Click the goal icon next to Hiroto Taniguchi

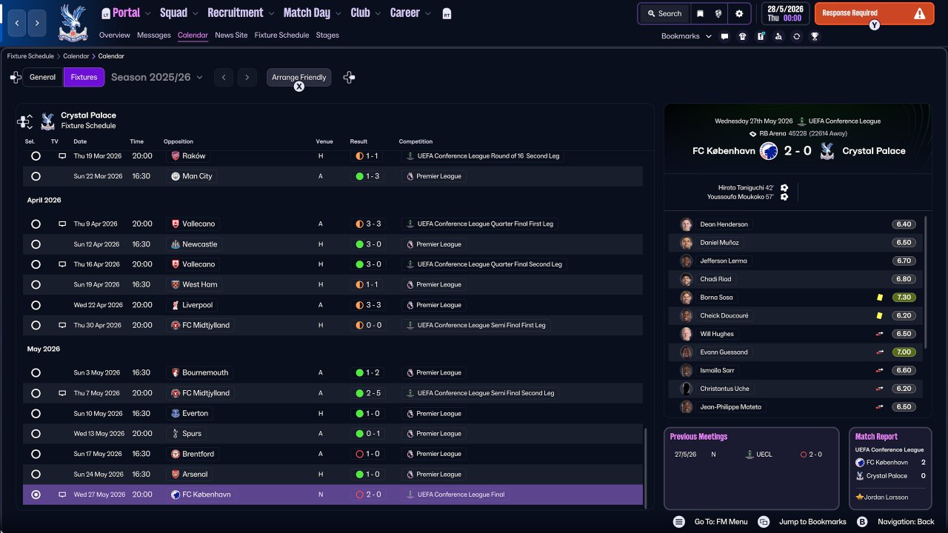tap(784, 188)
